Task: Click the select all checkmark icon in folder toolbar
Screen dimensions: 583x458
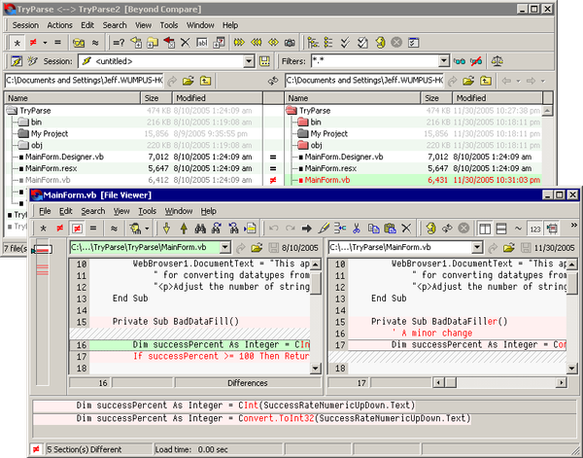Action: click(345, 43)
